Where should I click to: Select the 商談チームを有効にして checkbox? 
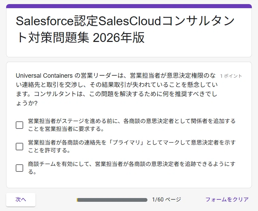pos(19,168)
